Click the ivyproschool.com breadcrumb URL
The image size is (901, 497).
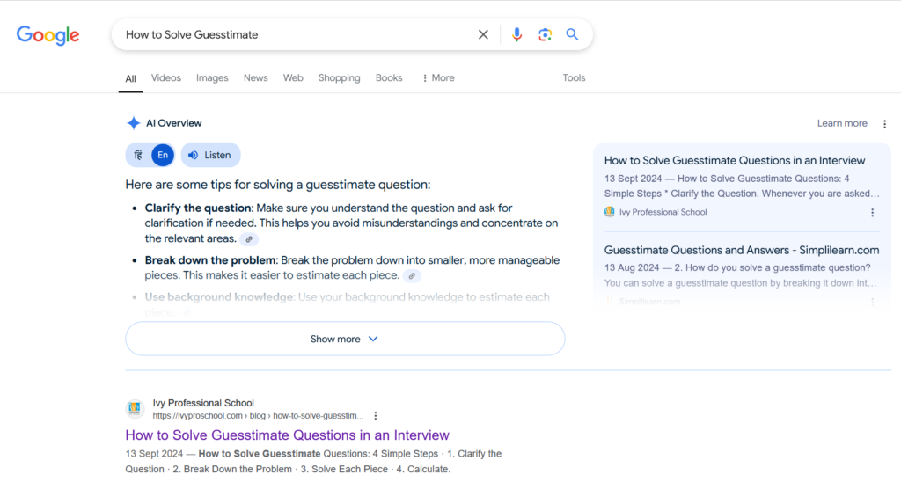[x=258, y=415]
